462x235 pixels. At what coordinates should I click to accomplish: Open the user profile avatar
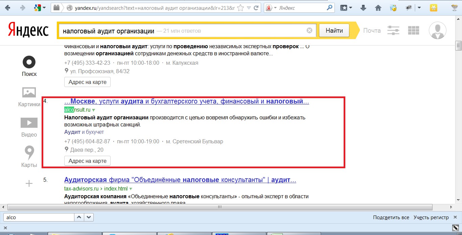(x=437, y=31)
